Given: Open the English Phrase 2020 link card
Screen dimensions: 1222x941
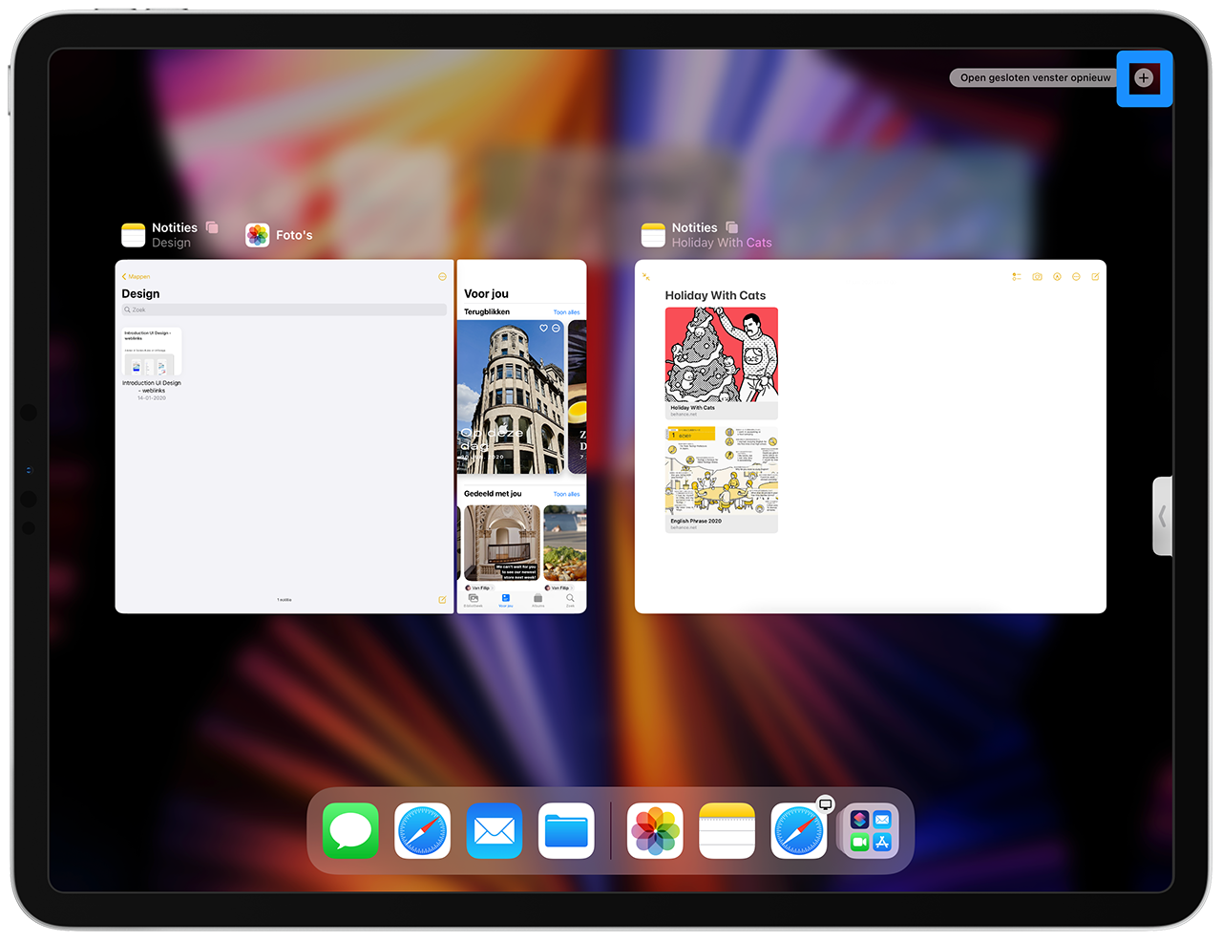Looking at the screenshot, I should (x=722, y=479).
